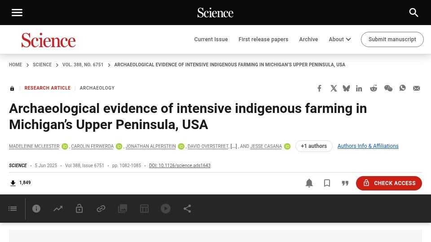This screenshot has width=431, height=242.
Task: Share article on Facebook
Action: point(319,88)
